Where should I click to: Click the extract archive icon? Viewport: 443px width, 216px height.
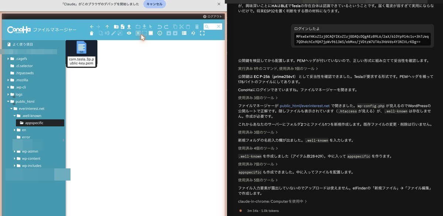[169, 33]
